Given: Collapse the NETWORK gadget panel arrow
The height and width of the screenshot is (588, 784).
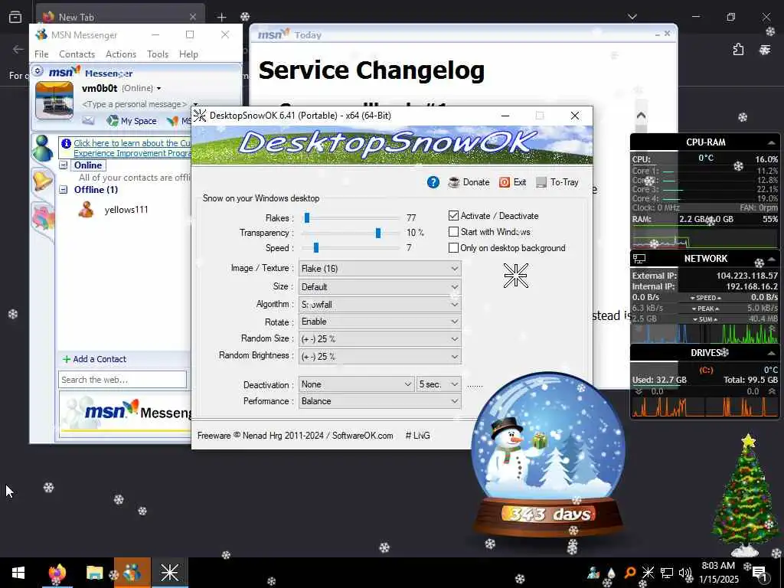Looking at the screenshot, I should (x=772, y=259).
